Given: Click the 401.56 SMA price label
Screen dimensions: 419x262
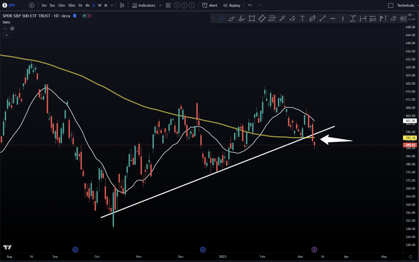Looking at the screenshot, I should pos(410,120).
